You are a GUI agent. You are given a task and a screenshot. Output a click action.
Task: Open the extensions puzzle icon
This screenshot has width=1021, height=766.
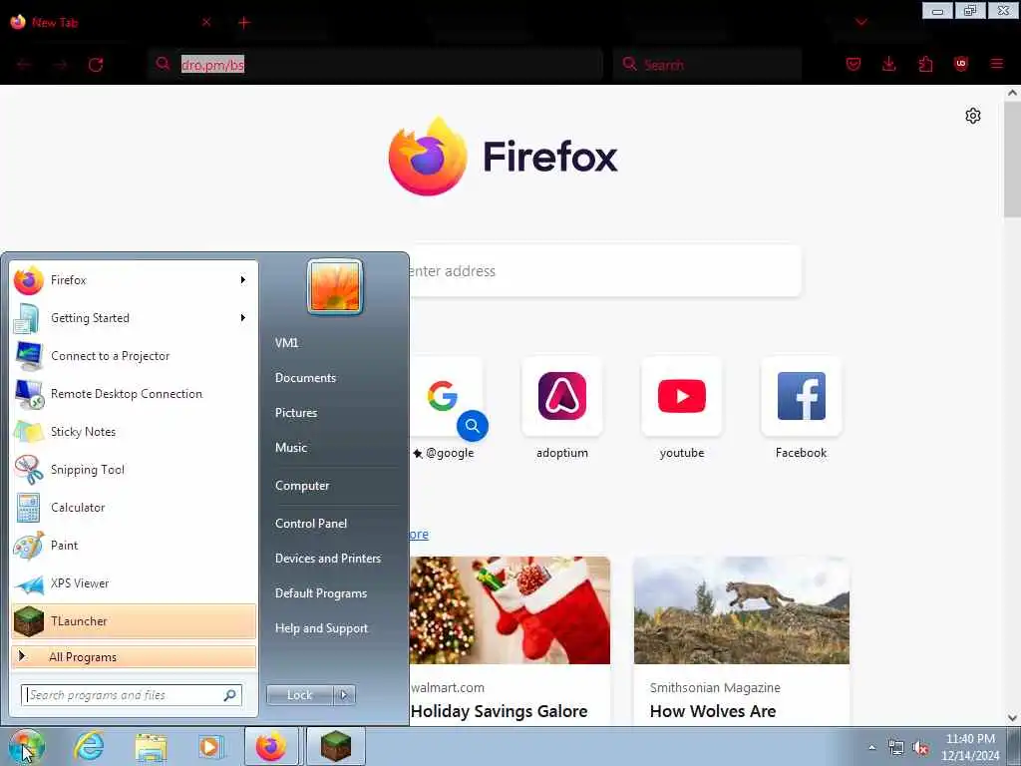925,64
